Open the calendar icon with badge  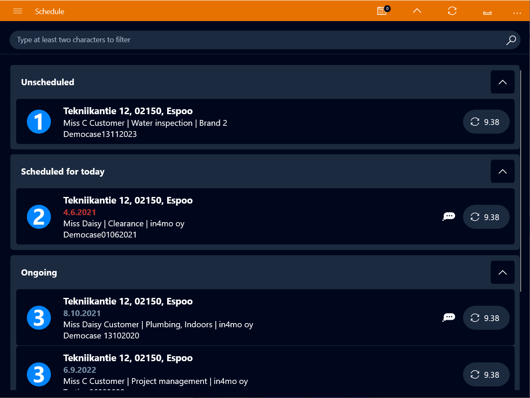(382, 11)
